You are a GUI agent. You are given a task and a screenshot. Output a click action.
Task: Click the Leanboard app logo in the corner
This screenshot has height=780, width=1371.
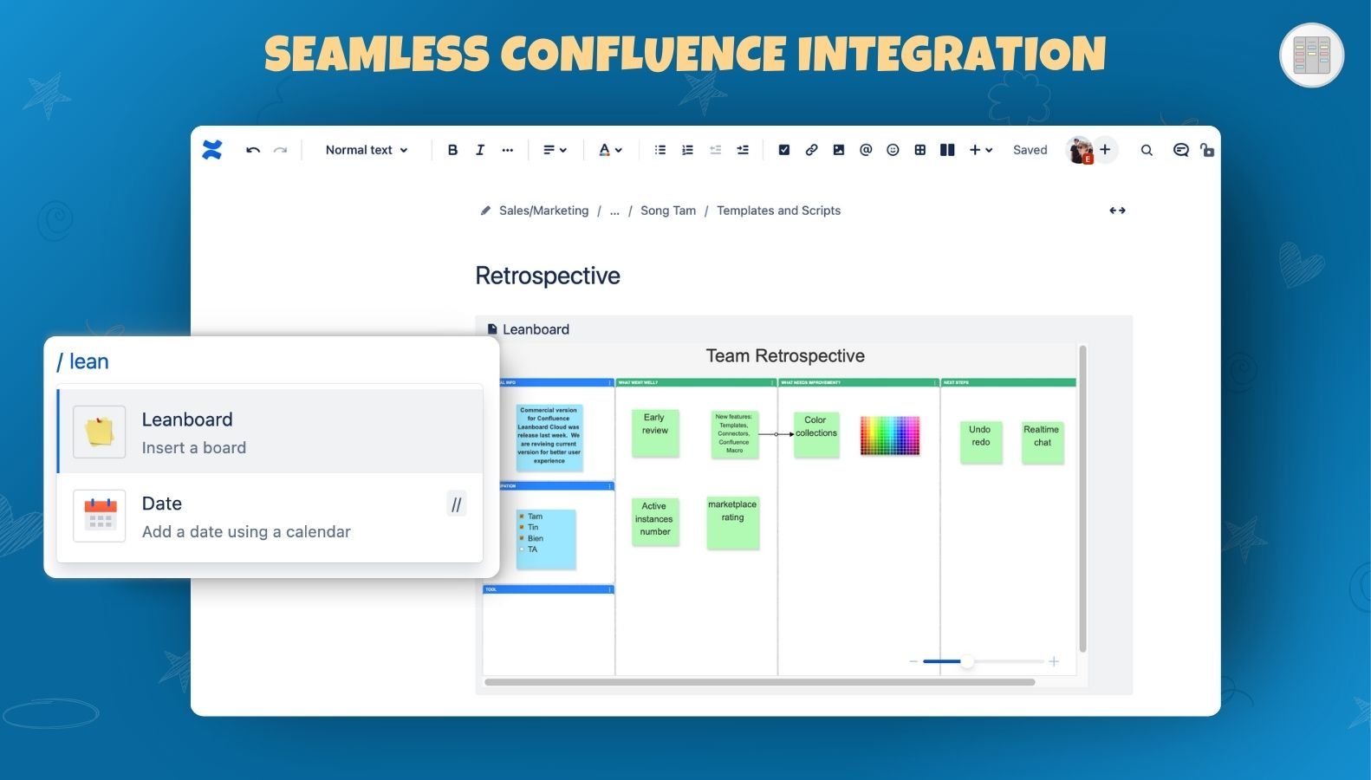tap(1312, 55)
